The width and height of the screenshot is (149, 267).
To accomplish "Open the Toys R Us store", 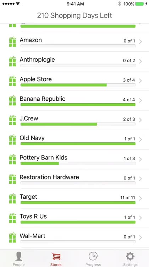I will click(74, 218).
